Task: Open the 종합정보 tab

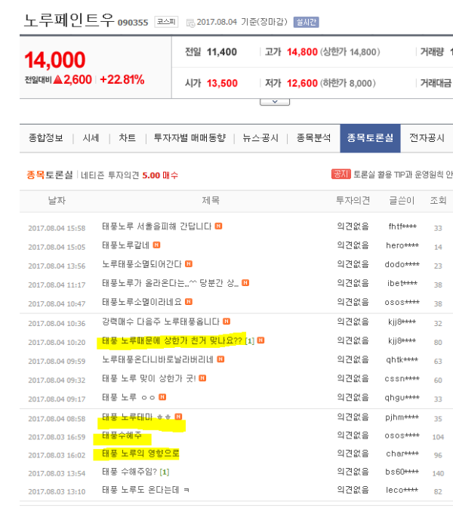Action: [46, 138]
